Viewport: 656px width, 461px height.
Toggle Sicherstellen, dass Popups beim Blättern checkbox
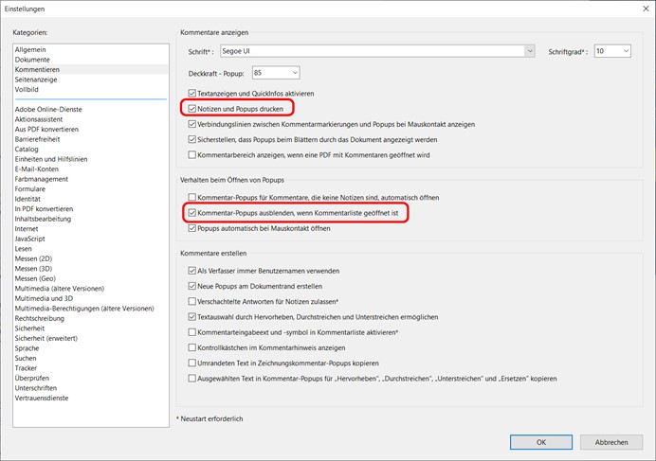tap(192, 139)
